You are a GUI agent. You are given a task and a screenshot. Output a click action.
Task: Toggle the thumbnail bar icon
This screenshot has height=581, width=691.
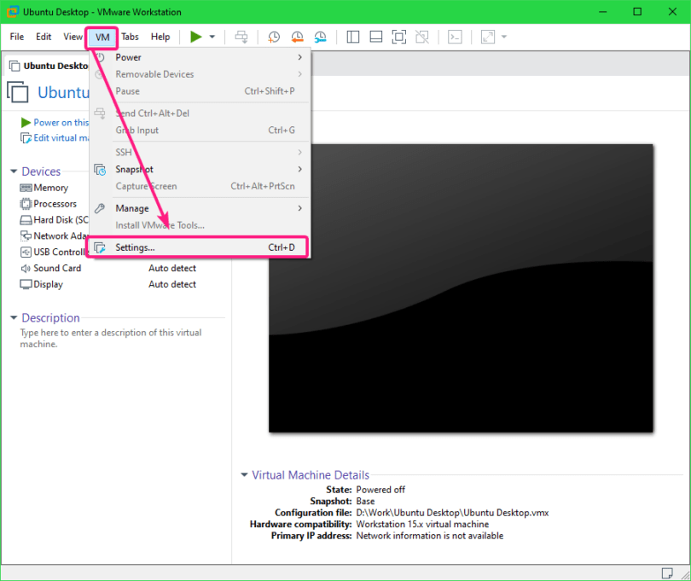tap(376, 37)
